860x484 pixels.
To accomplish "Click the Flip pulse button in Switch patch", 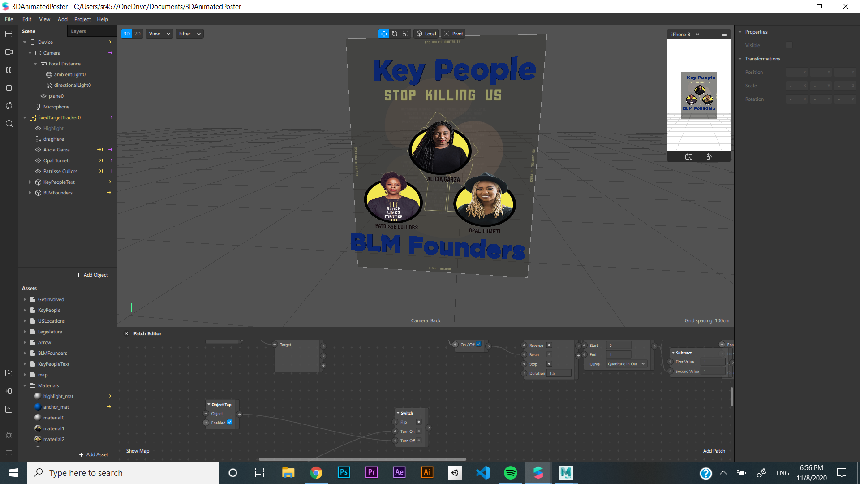I will click(419, 422).
